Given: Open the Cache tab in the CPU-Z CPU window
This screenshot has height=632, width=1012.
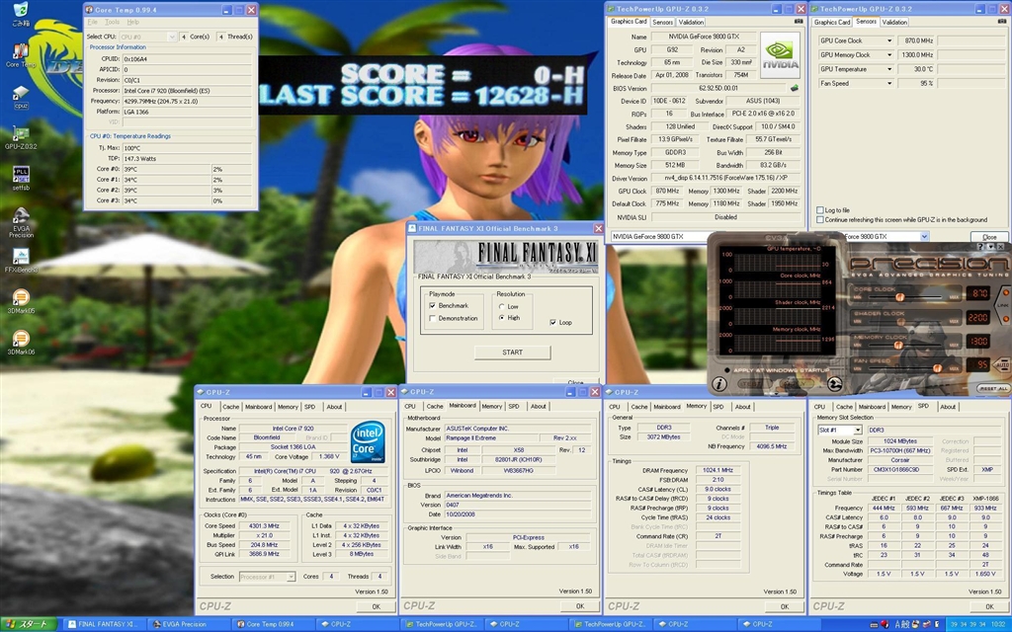Looking at the screenshot, I should pos(230,407).
